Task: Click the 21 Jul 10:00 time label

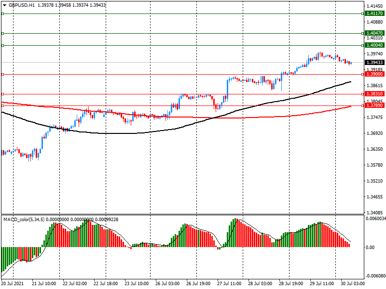Action: 44,283
